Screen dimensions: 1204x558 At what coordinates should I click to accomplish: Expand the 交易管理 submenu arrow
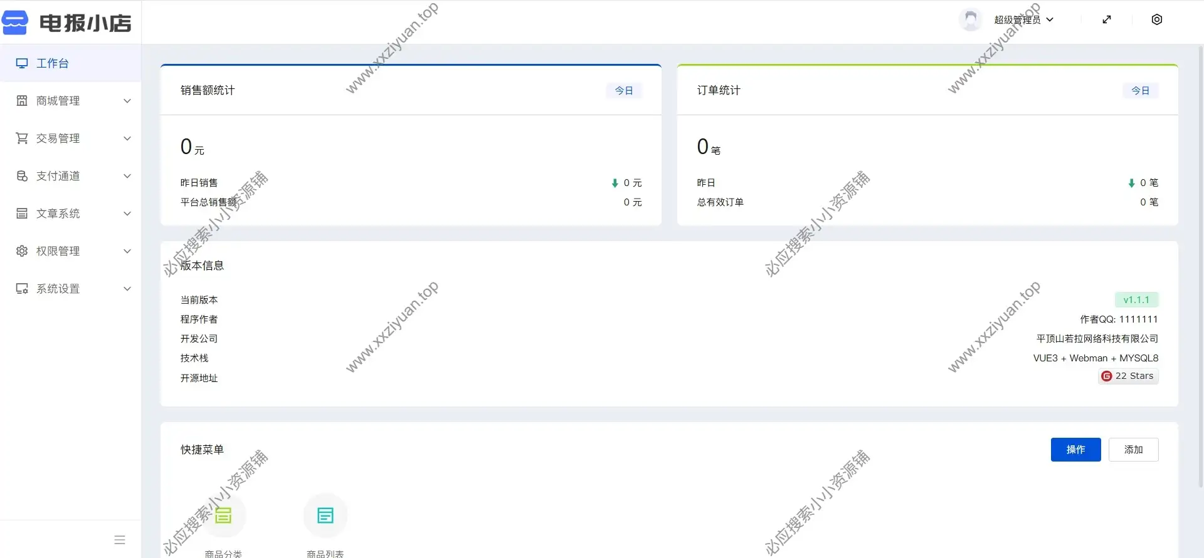(x=127, y=138)
